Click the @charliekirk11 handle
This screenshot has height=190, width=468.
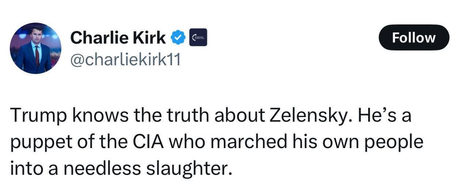coord(125,60)
